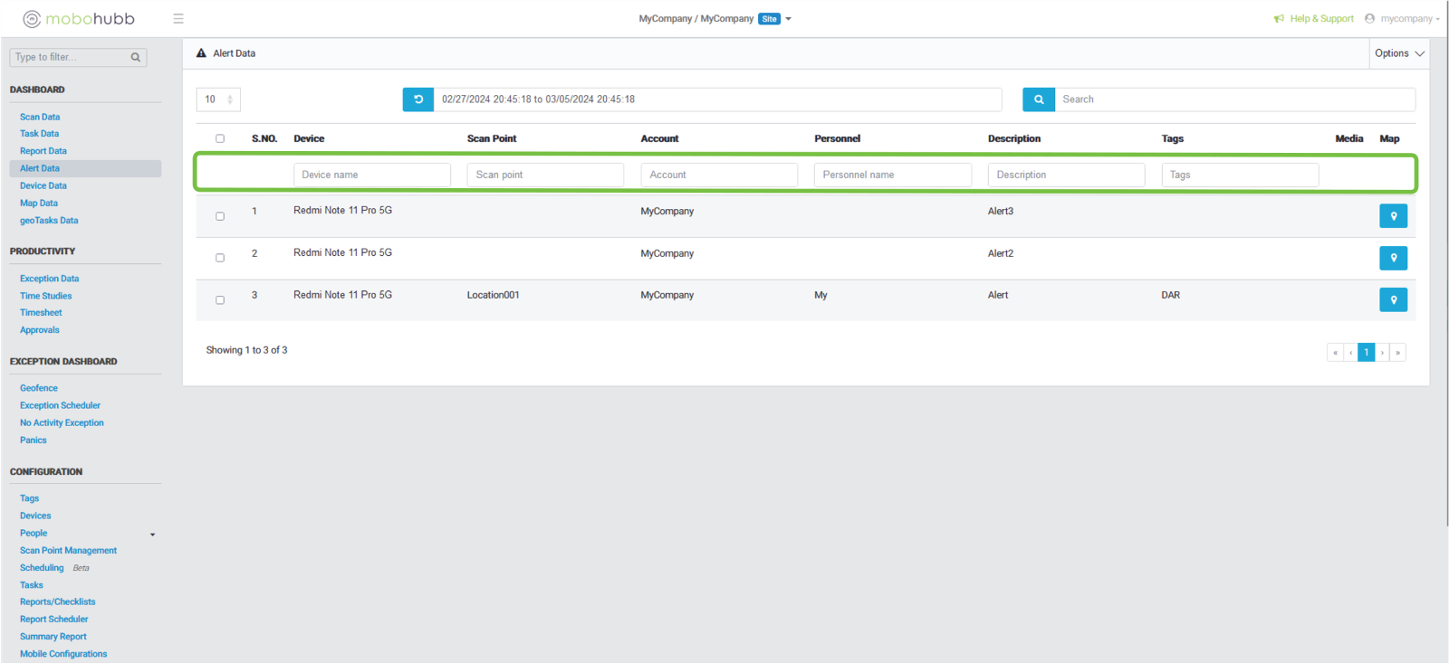Screen dimensions: 1449x663
Task: Open the Exception Scheduler link
Action: pyautogui.click(x=60, y=405)
